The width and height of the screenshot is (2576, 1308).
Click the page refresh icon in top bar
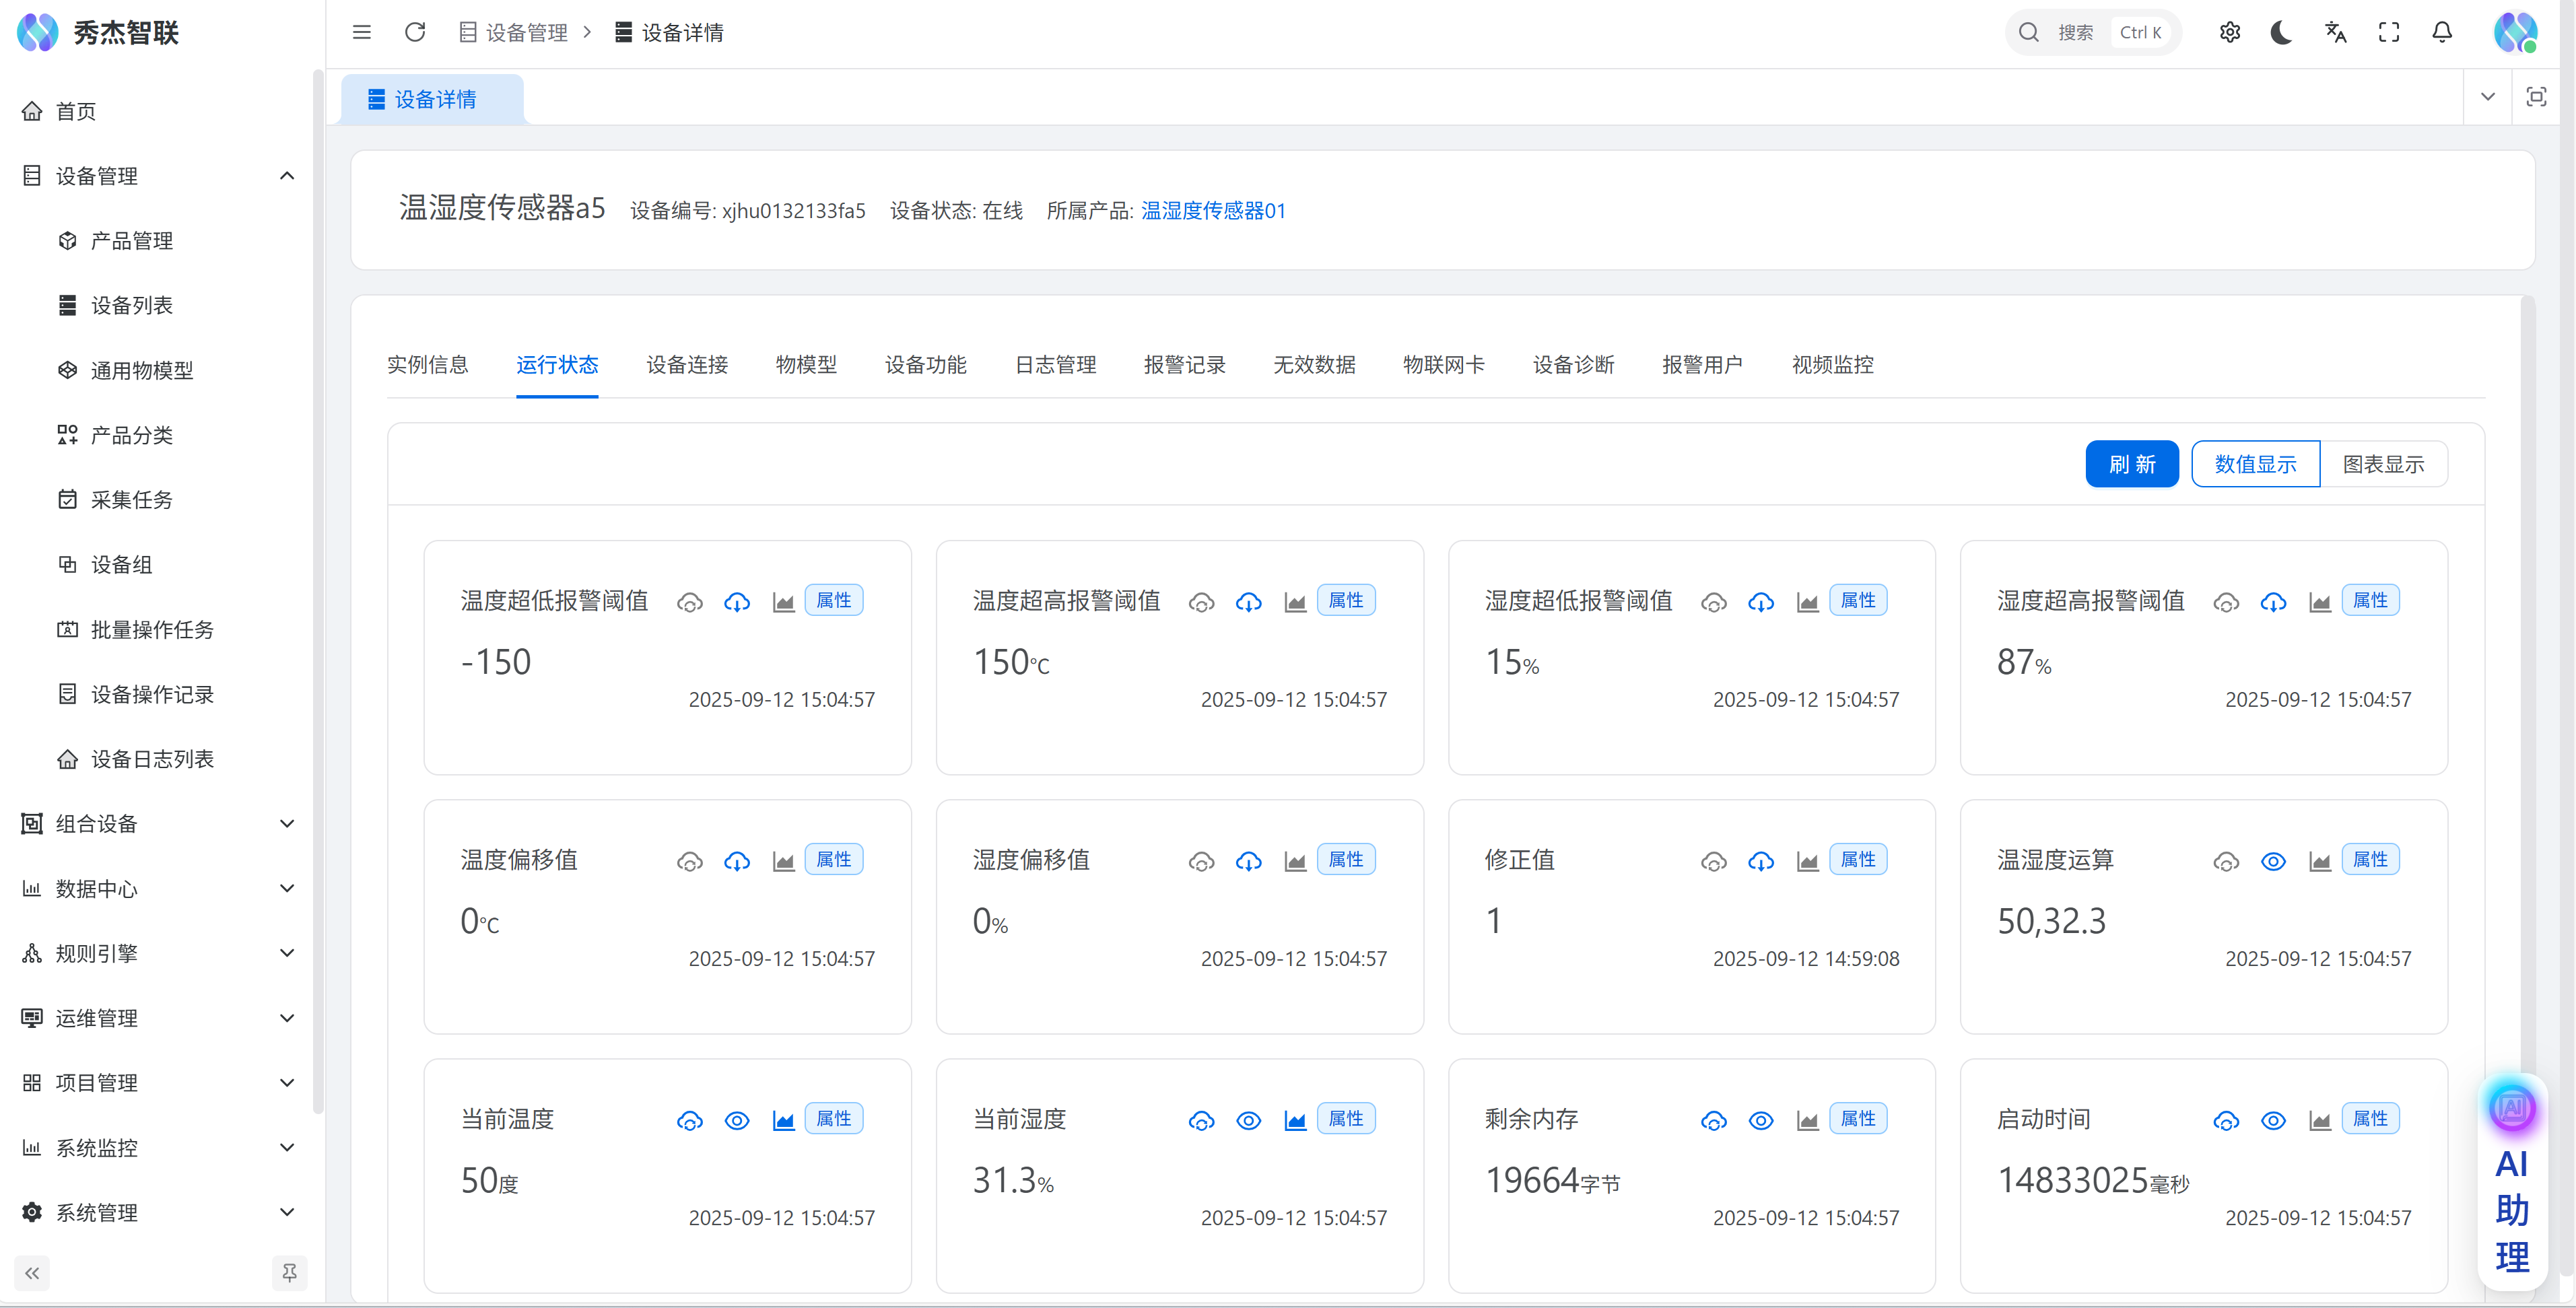pyautogui.click(x=415, y=32)
